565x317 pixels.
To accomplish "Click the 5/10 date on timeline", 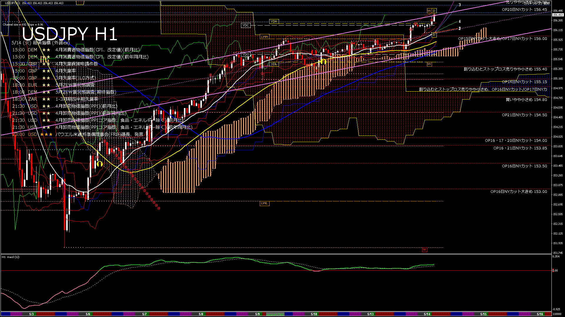I will pos(314,314).
